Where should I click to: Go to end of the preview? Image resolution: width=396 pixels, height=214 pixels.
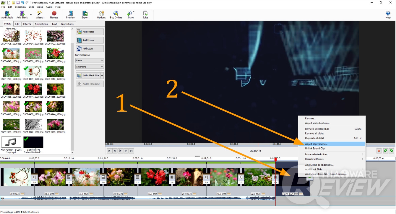click(x=132, y=151)
